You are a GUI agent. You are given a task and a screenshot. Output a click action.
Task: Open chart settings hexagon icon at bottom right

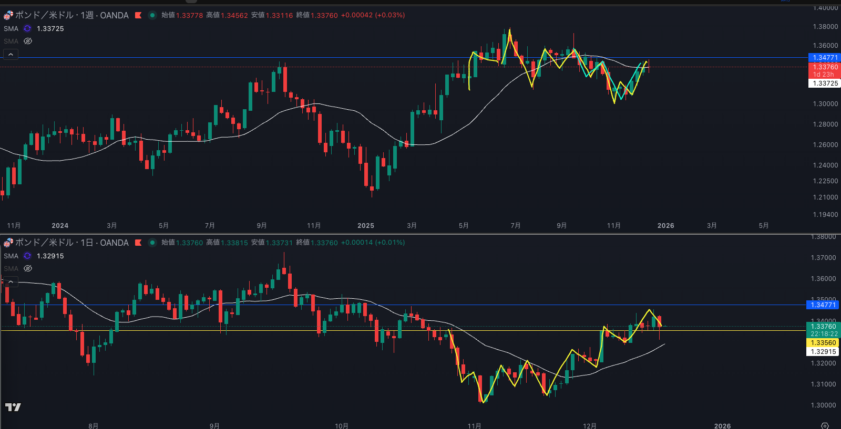825,425
